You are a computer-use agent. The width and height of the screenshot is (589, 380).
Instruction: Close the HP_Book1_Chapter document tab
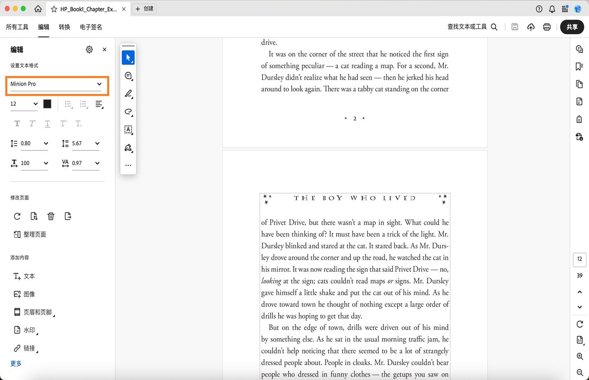(124, 9)
